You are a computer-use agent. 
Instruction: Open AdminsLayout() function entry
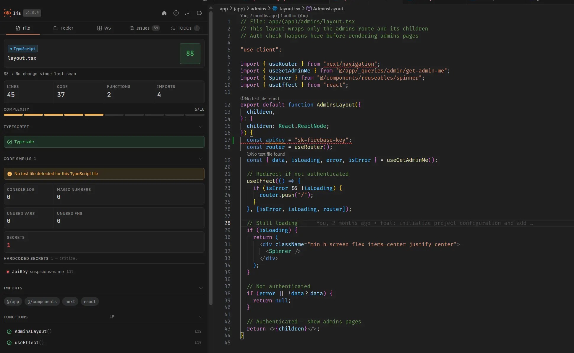click(104, 331)
